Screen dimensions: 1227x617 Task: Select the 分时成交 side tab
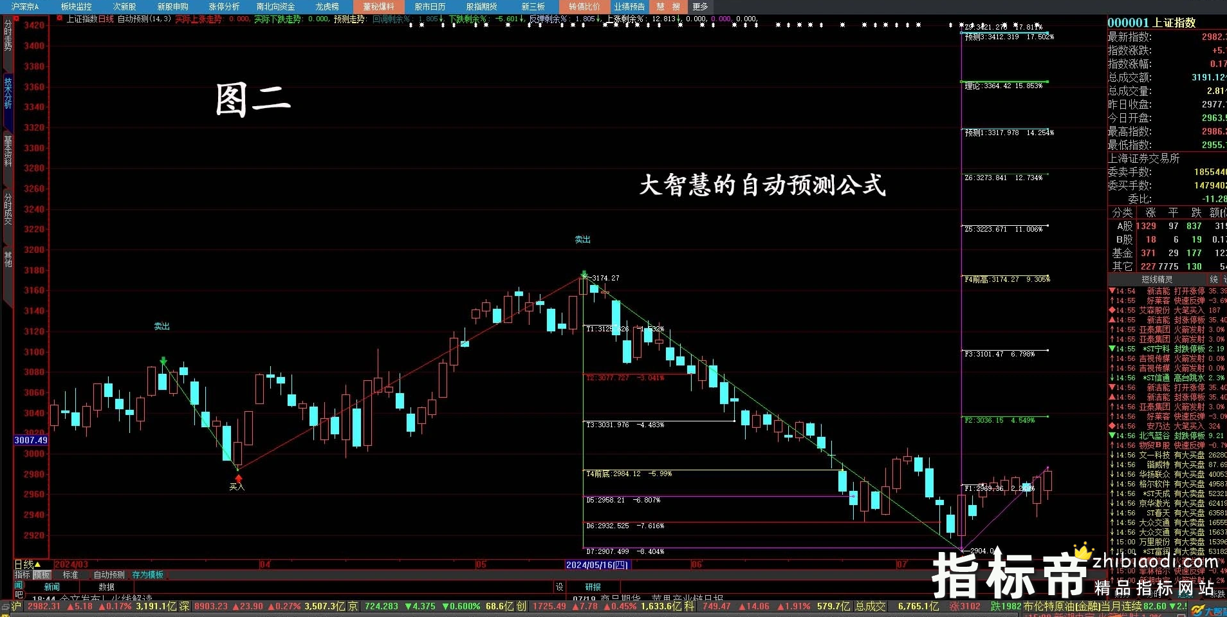[8, 208]
